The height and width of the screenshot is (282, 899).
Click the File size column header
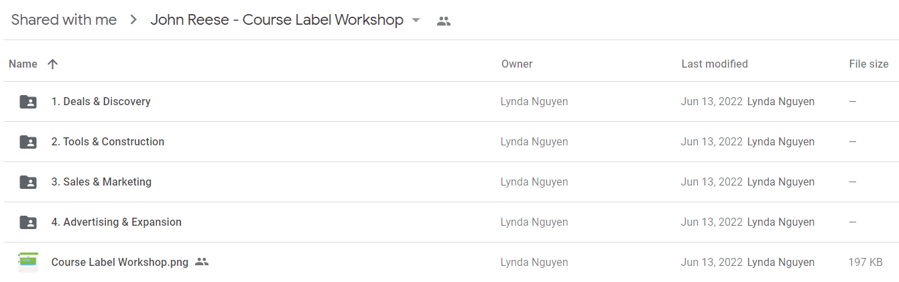[869, 64]
